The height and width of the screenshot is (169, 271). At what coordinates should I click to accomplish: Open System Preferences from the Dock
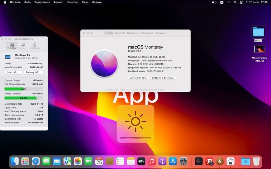coord(183,162)
